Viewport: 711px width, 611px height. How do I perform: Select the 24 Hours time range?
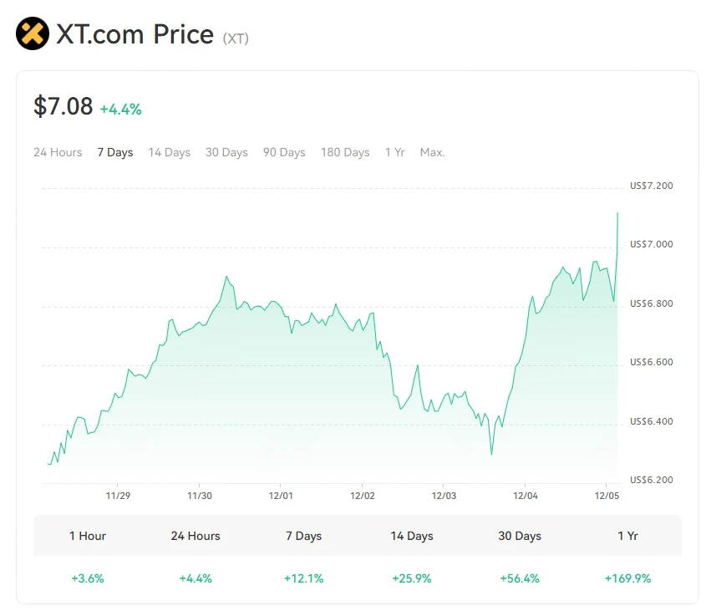click(58, 152)
